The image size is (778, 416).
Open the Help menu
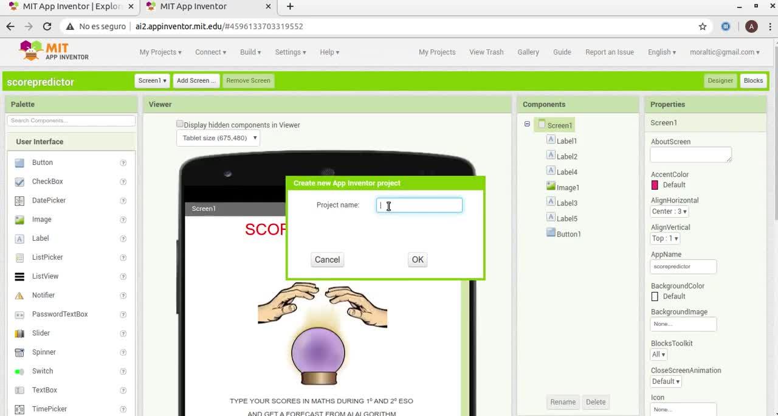coord(329,52)
